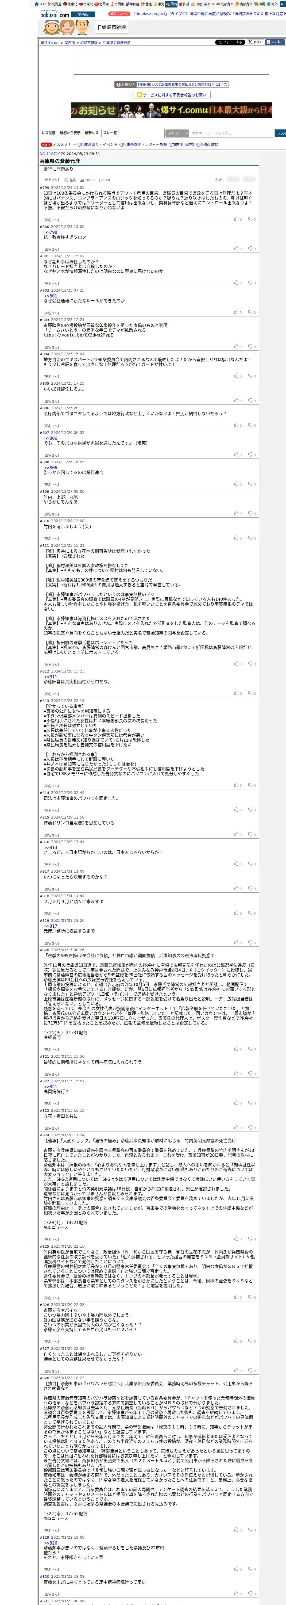Click the >>817 reply anchor
The height and width of the screenshot is (1605, 286).
(x=51, y=926)
